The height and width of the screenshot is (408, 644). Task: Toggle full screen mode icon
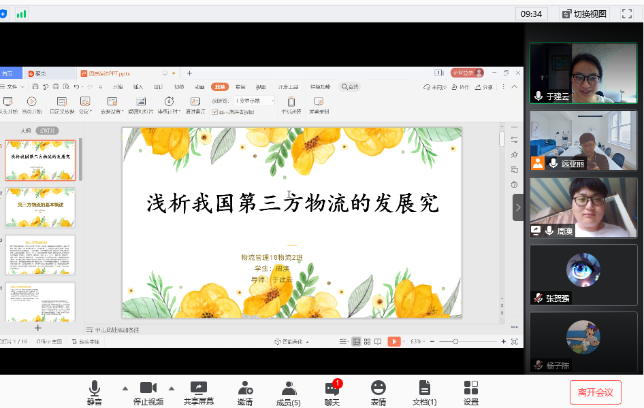(626, 14)
